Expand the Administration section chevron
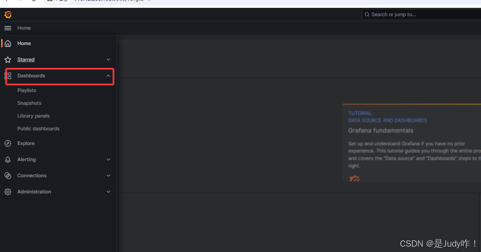The width and height of the screenshot is (481, 252). 108,192
